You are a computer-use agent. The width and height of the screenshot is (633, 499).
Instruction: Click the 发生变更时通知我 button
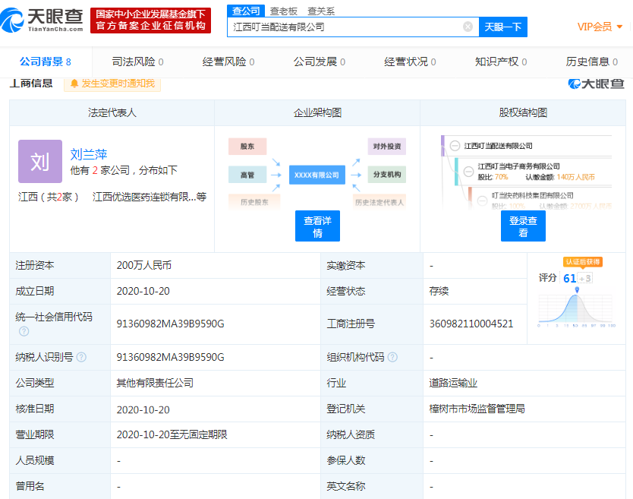tap(112, 84)
